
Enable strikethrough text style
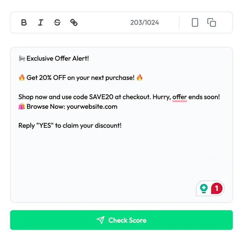click(57, 23)
